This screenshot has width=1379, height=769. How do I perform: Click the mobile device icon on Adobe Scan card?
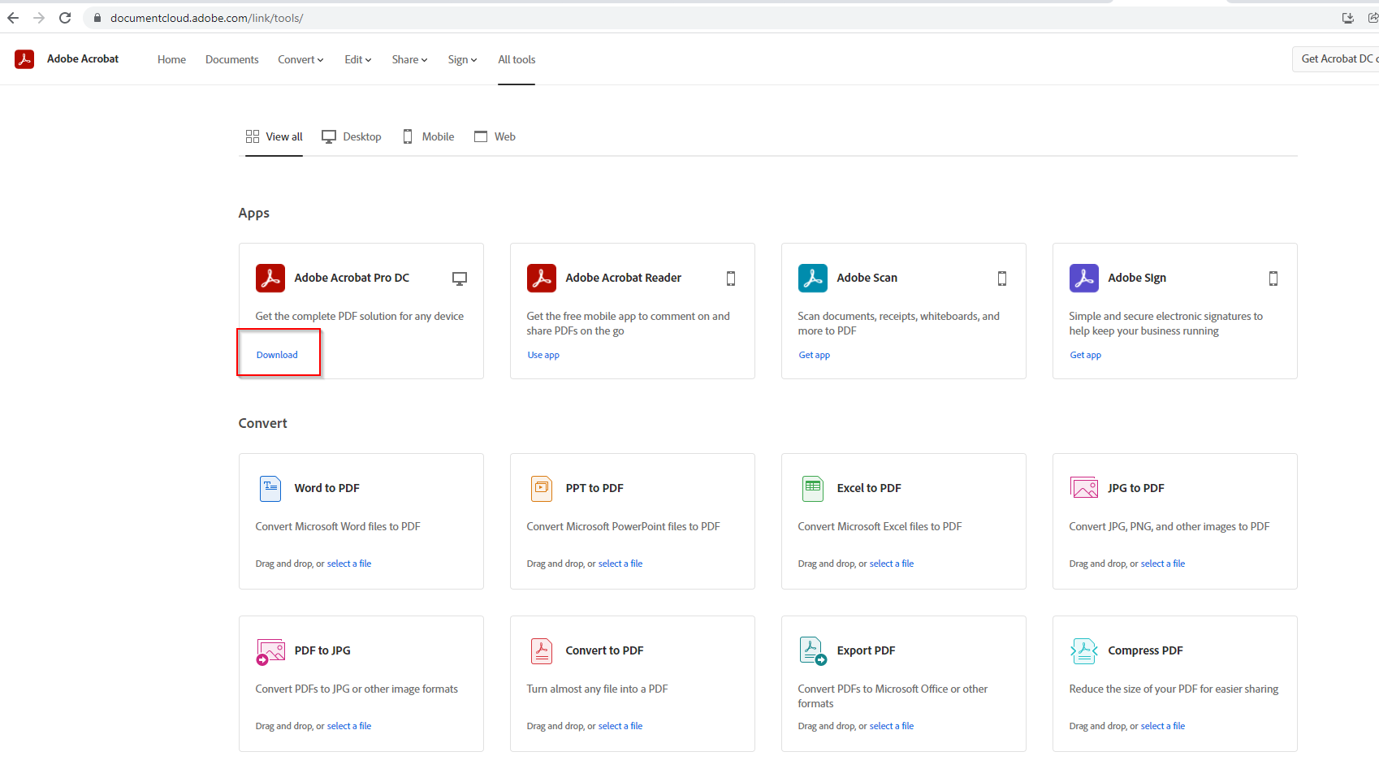(1002, 279)
